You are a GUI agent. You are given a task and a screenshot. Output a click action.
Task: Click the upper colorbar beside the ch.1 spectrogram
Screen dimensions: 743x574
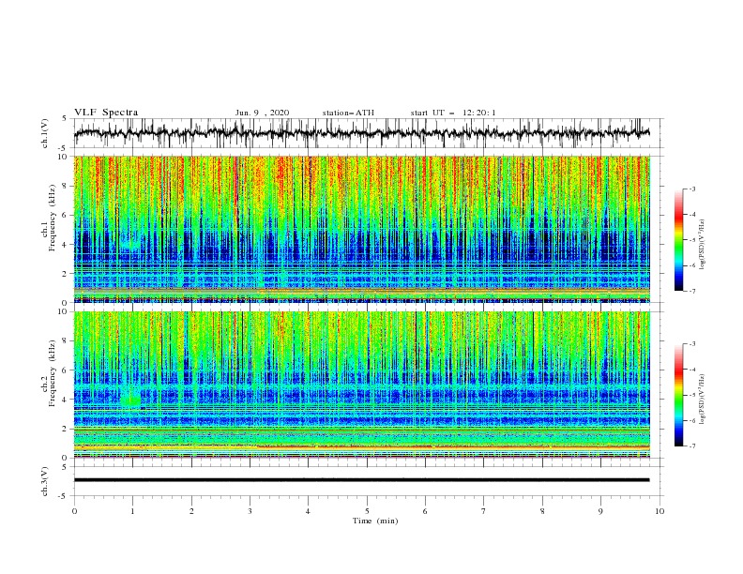tap(678, 240)
